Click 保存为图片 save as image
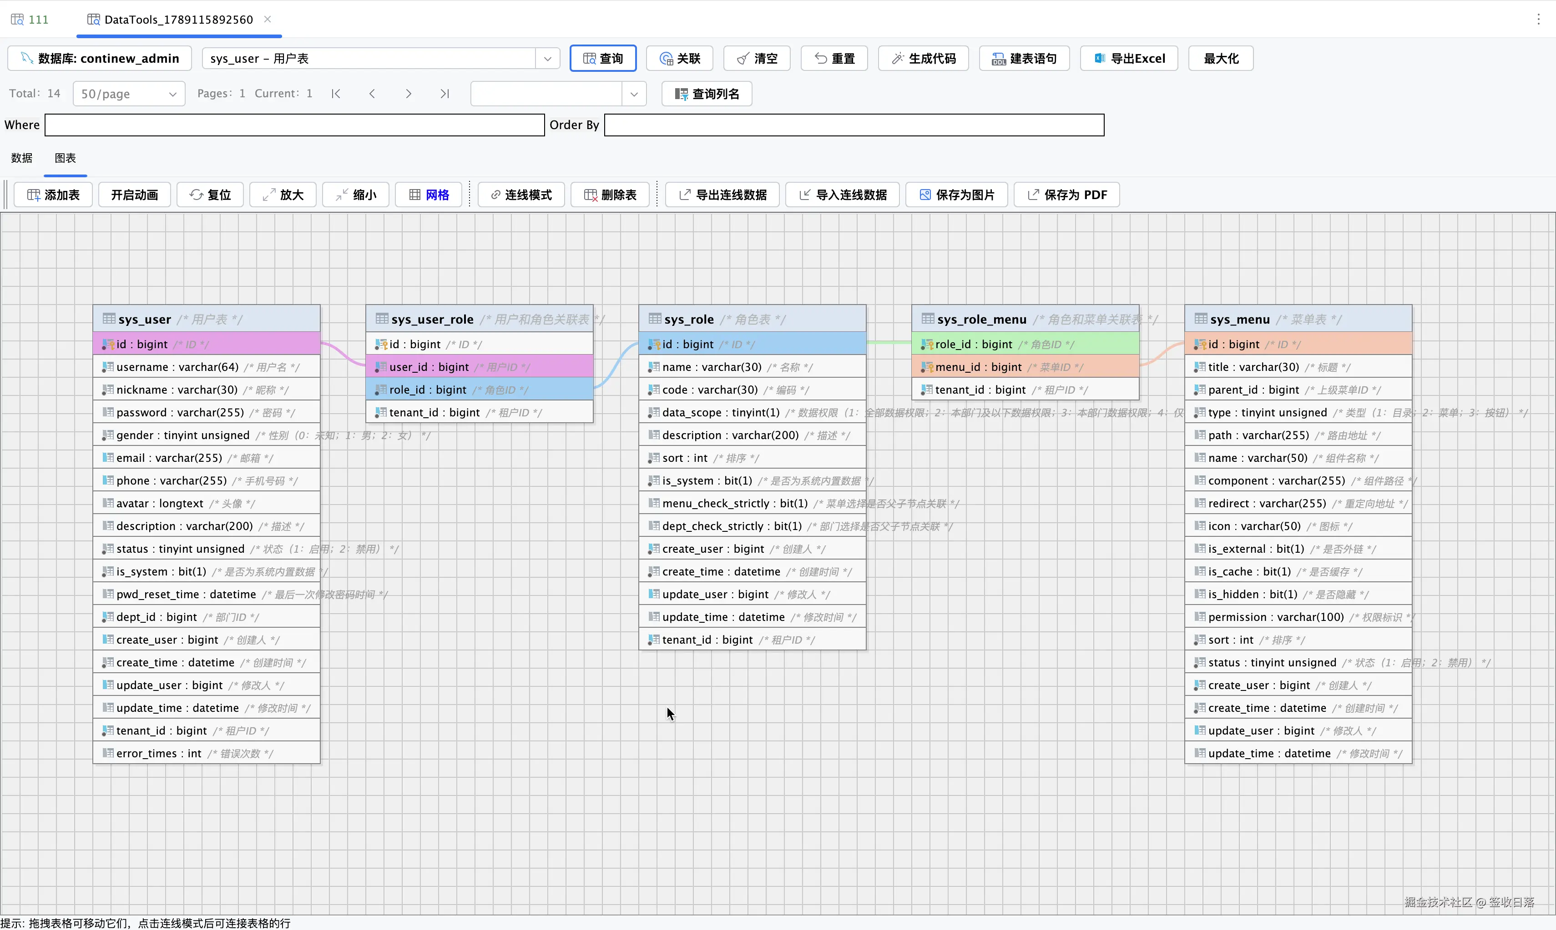Viewport: 1556px width, 930px height. (x=957, y=195)
